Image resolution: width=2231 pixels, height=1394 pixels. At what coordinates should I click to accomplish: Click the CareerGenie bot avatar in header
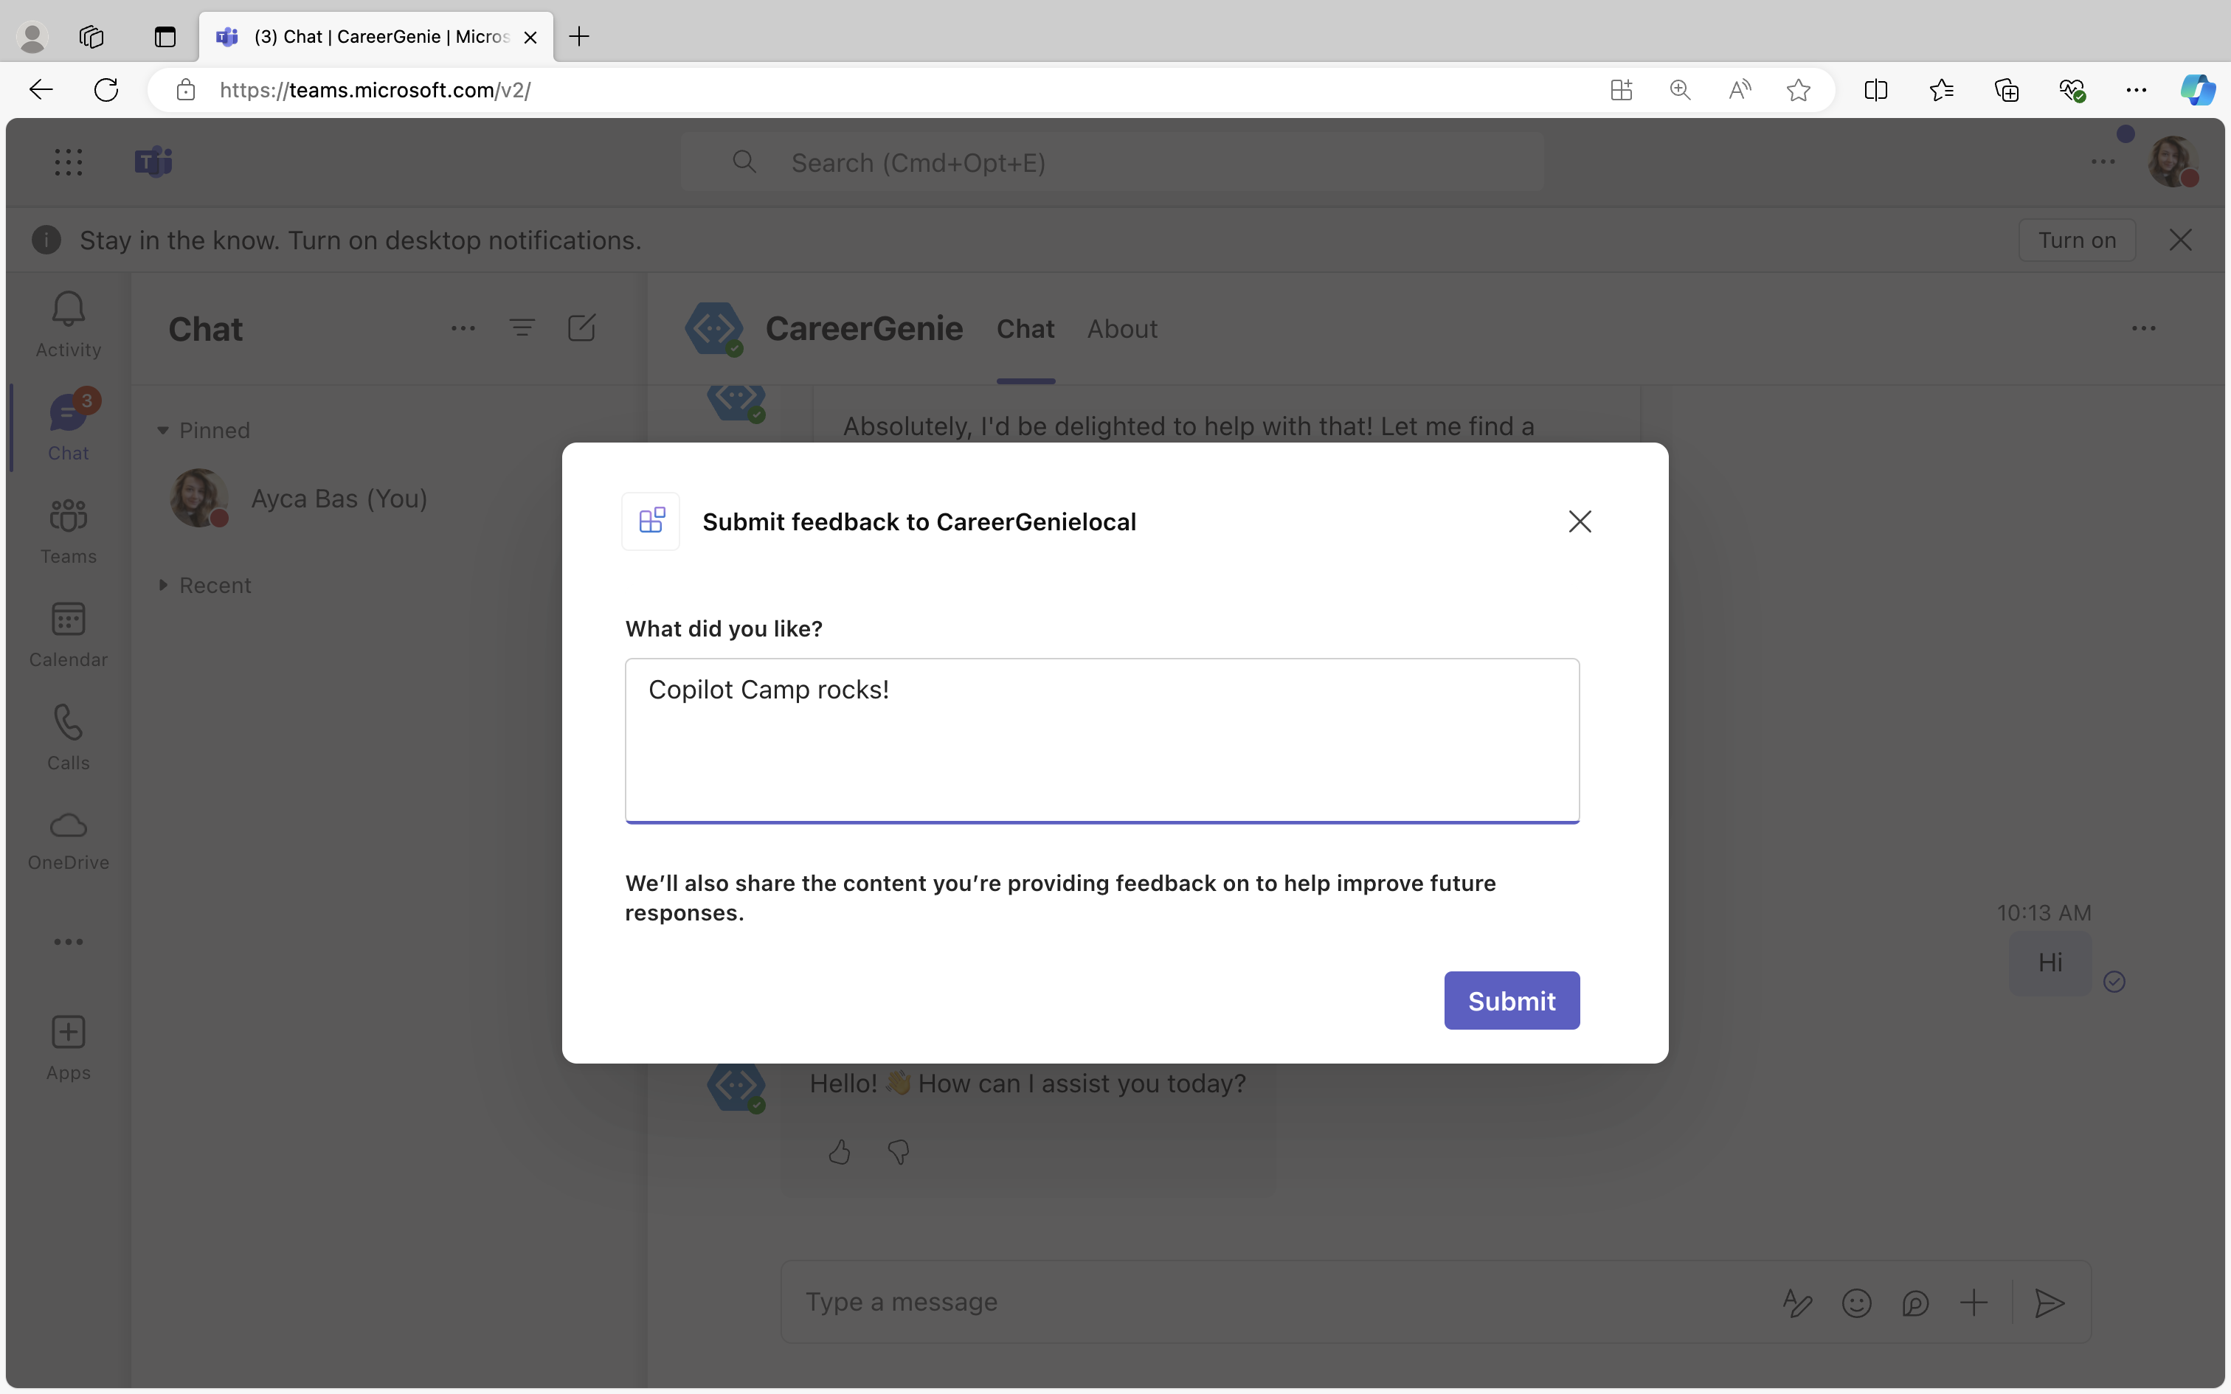pos(714,329)
